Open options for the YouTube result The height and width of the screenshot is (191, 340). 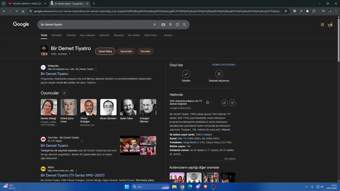point(82,141)
